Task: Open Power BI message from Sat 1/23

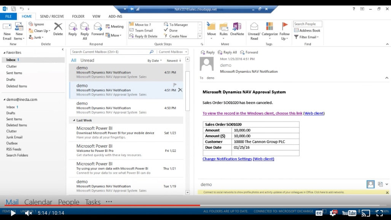Action: [126, 133]
